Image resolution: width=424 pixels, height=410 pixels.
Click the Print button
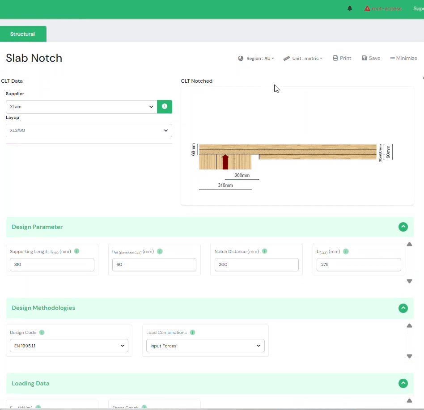pyautogui.click(x=342, y=58)
